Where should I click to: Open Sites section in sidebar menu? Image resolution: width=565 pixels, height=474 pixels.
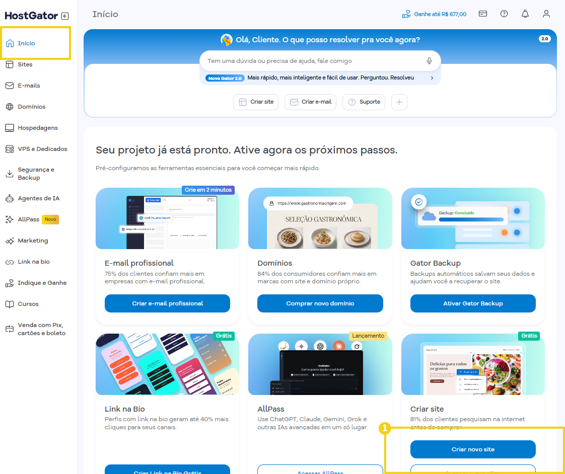point(25,64)
